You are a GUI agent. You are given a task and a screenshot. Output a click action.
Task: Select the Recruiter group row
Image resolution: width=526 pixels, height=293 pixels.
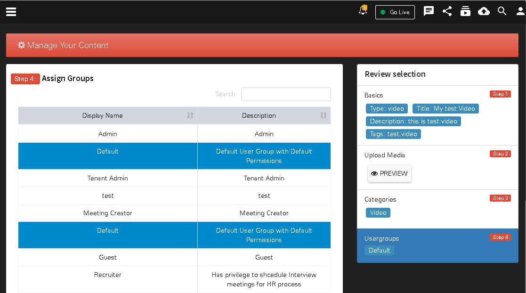pos(174,279)
